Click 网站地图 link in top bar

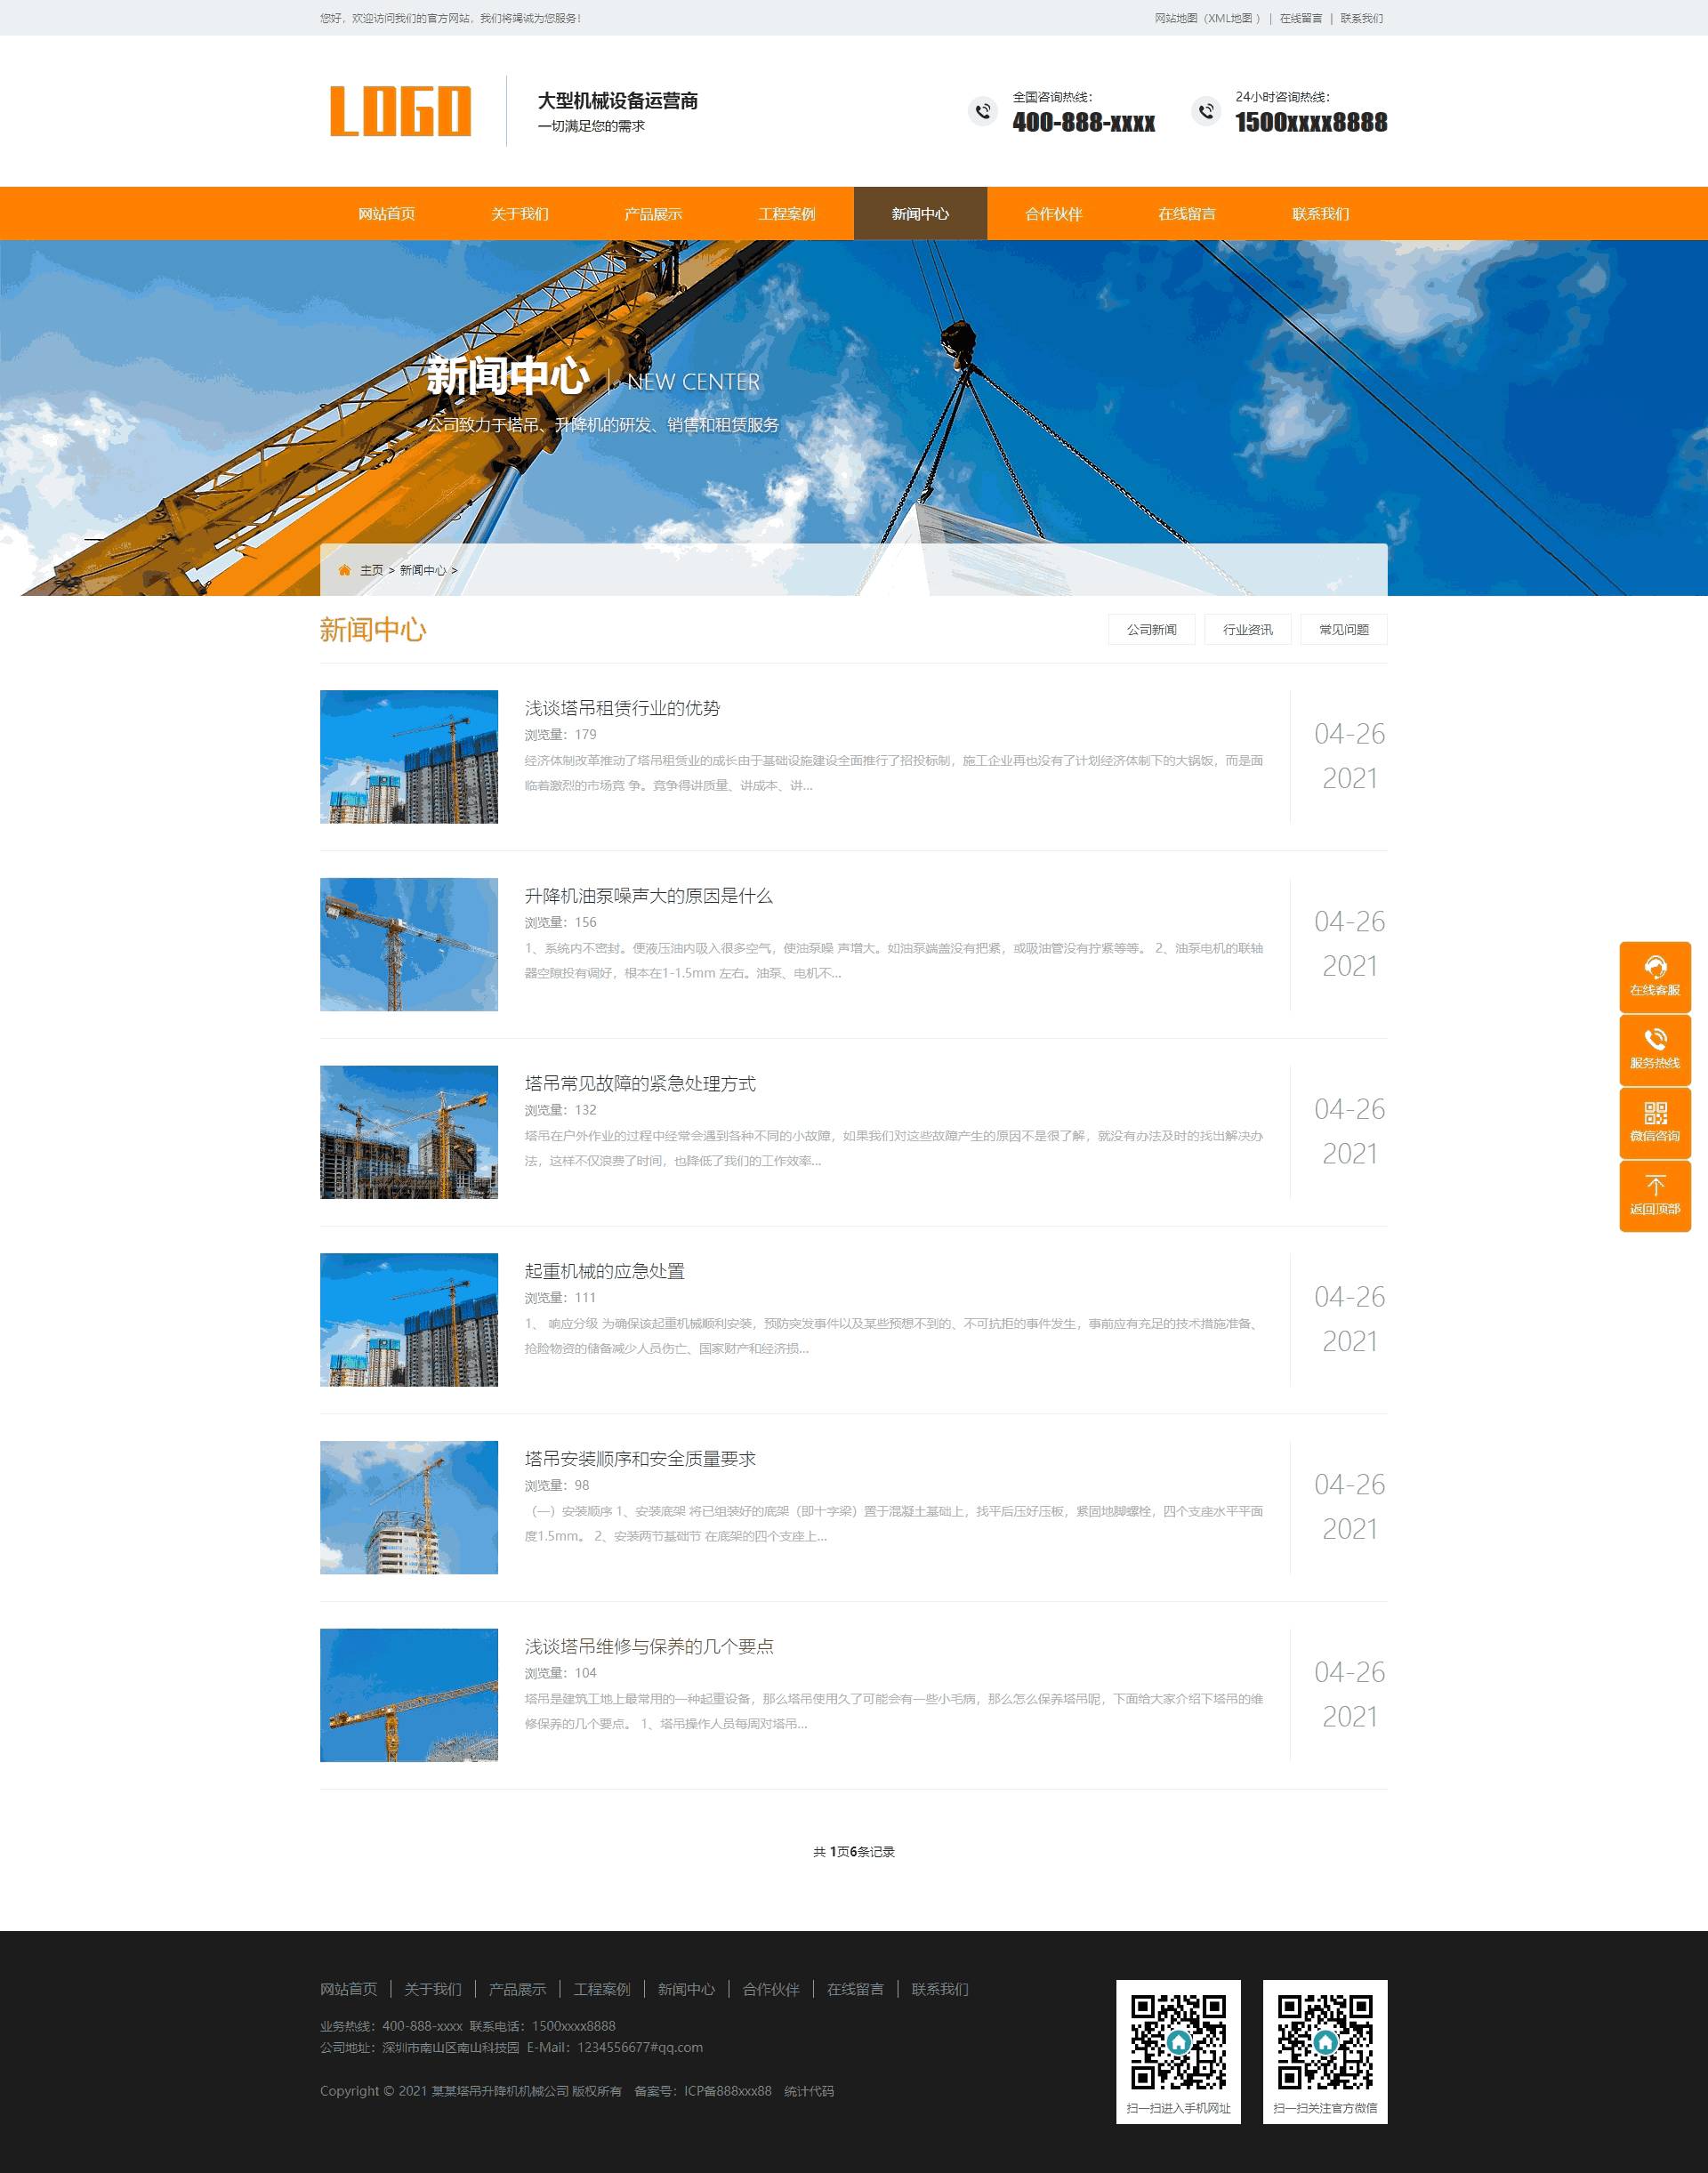(1175, 18)
